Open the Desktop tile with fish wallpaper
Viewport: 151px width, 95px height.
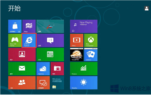[50, 26]
